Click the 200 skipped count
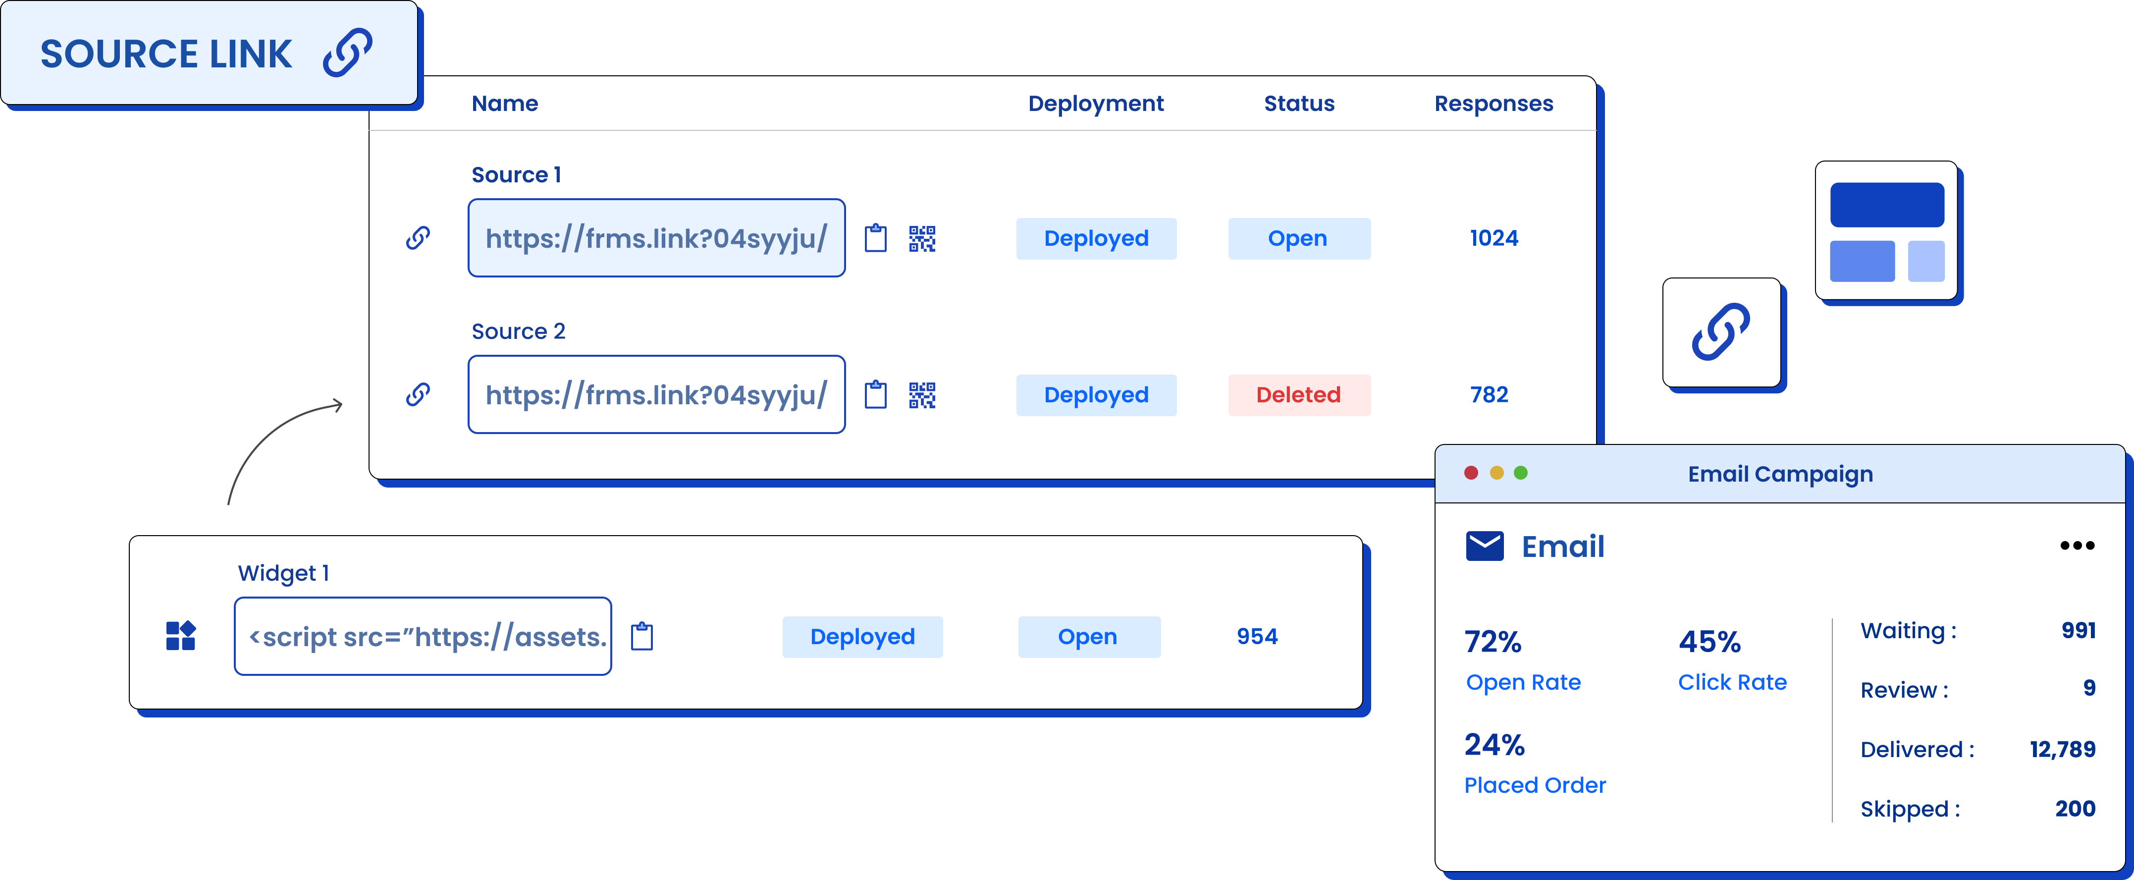 [x=2075, y=809]
